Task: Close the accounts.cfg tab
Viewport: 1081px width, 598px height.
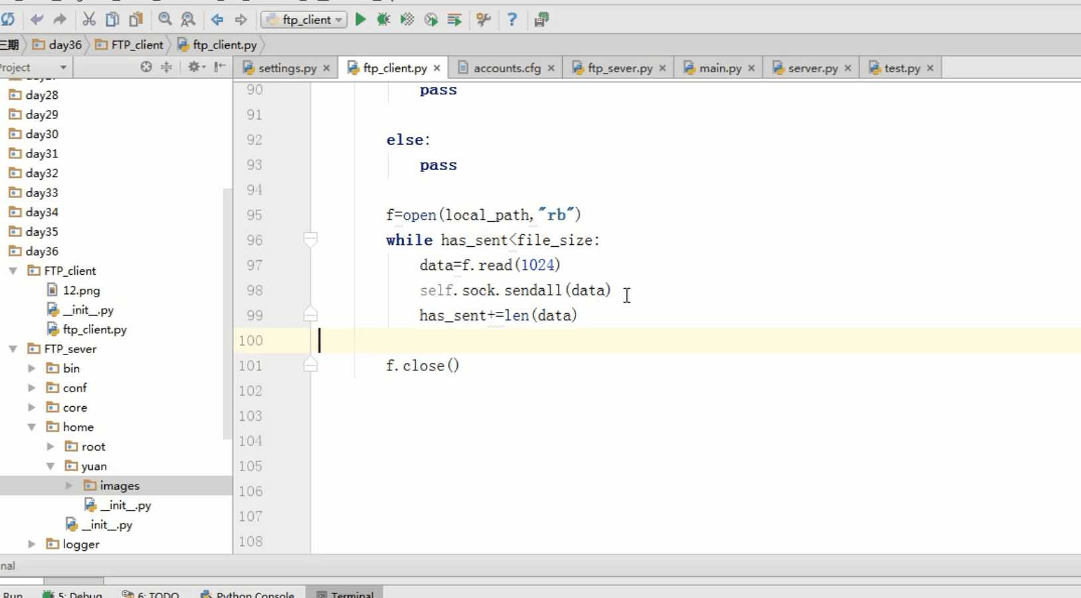Action: pyautogui.click(x=551, y=68)
